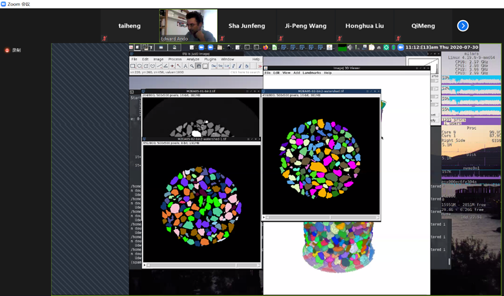504x296 pixels.
Task: Expand more tools arrow in Fiji toolbar
Action: click(260, 66)
